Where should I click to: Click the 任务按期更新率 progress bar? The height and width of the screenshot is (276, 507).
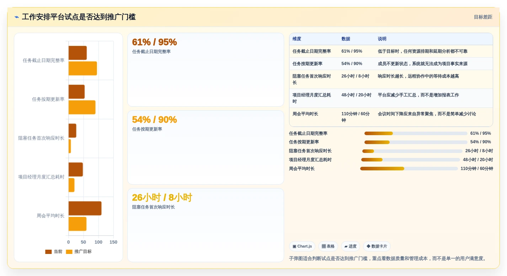click(416, 142)
